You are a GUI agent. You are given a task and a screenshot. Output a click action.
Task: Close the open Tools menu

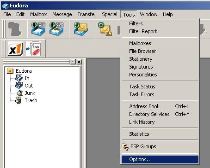click(129, 15)
